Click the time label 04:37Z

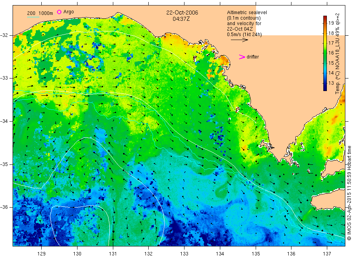pyautogui.click(x=181, y=19)
